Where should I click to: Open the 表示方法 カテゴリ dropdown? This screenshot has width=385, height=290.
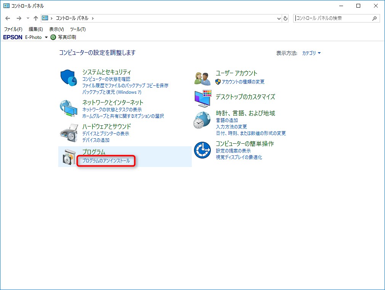click(311, 53)
